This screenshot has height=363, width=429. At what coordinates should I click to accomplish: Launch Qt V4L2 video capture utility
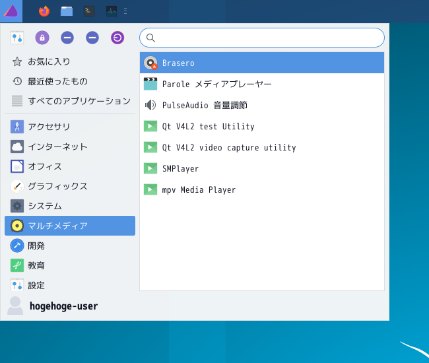262,147
